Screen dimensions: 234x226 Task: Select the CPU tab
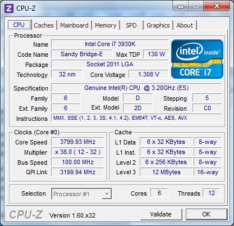point(19,25)
